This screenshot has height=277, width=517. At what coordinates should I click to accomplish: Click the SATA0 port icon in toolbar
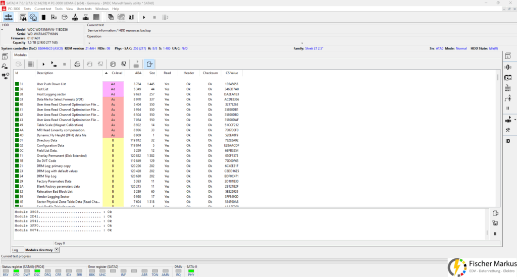8,17
